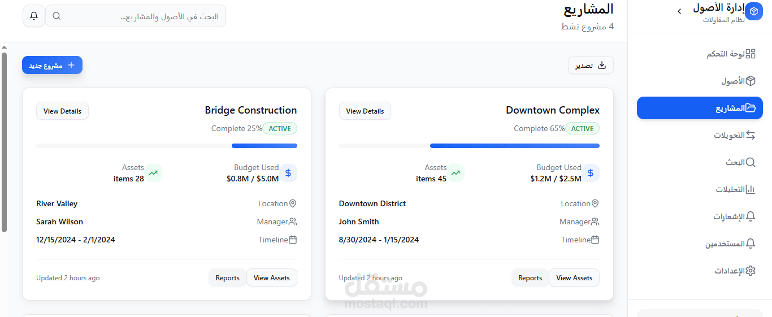772x317 pixels.
Task: Open الأصول assets menu item
Action: tap(700, 81)
